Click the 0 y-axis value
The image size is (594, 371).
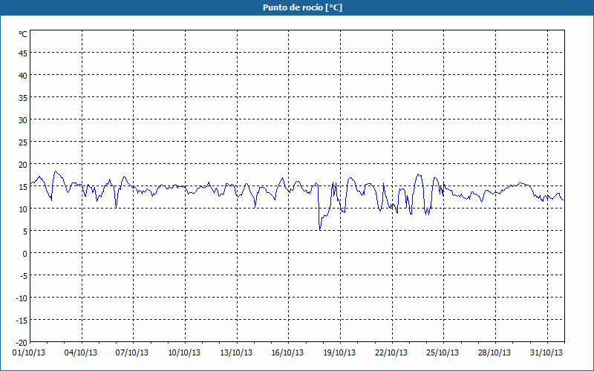coord(25,254)
